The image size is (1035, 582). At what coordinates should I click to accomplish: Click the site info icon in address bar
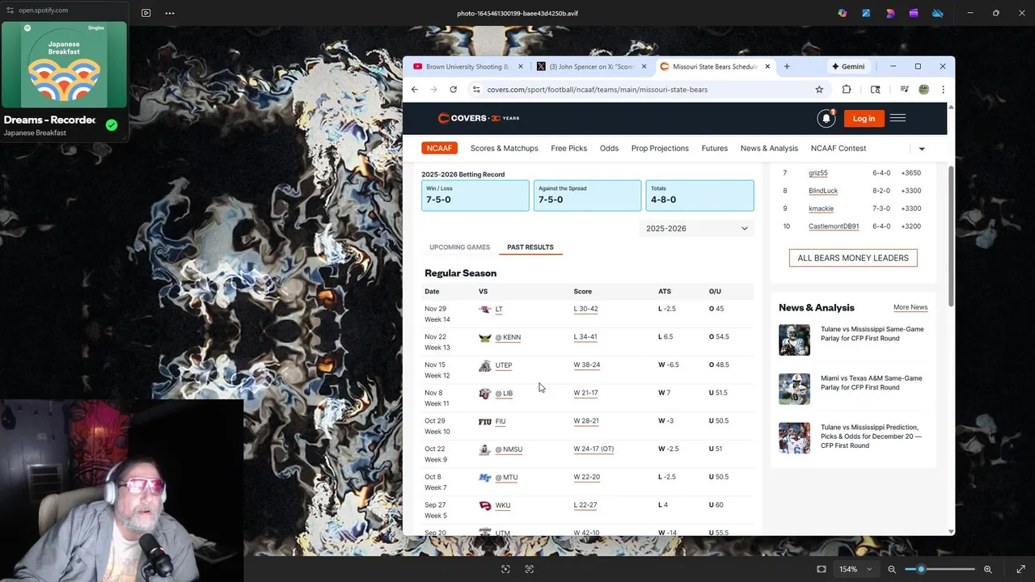476,90
